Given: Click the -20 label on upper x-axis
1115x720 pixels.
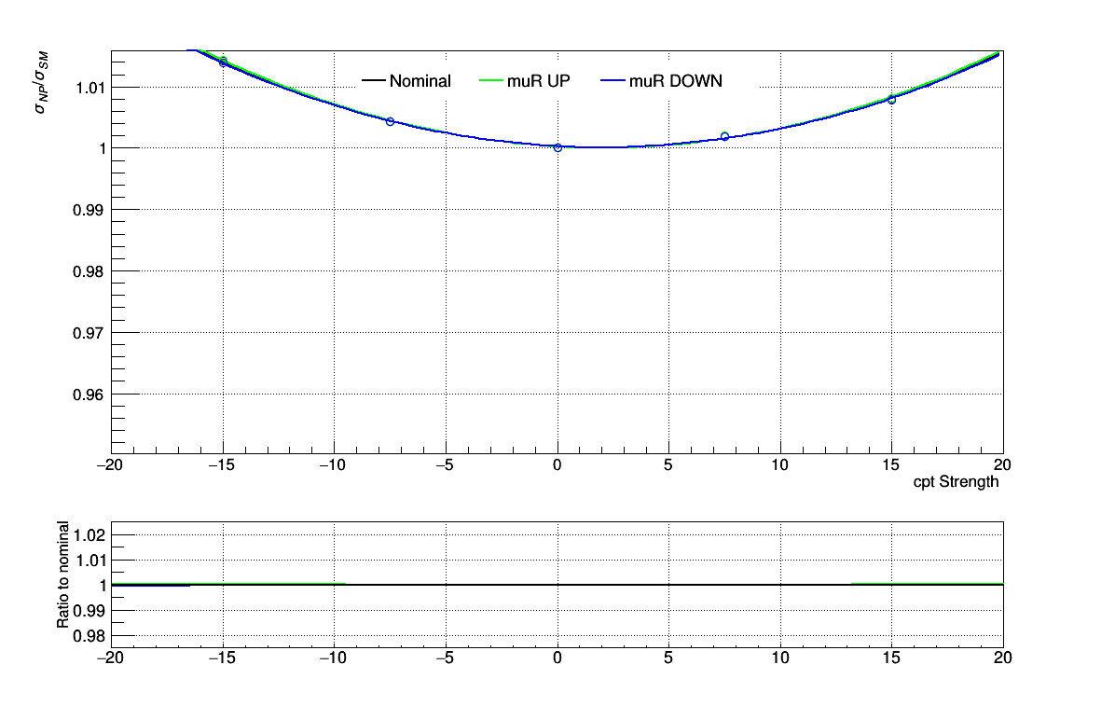Looking at the screenshot, I should coord(109,464).
